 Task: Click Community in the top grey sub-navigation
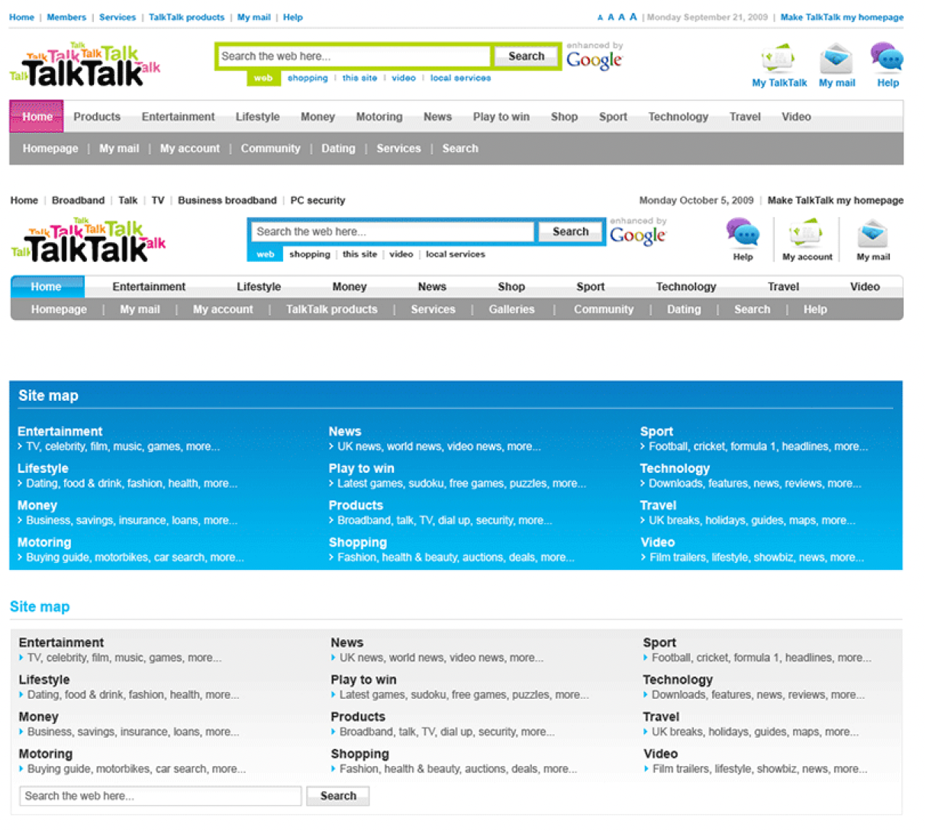tap(270, 148)
